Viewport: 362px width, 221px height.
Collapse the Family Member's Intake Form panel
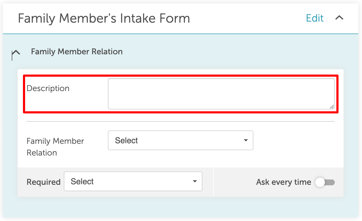[x=339, y=18]
